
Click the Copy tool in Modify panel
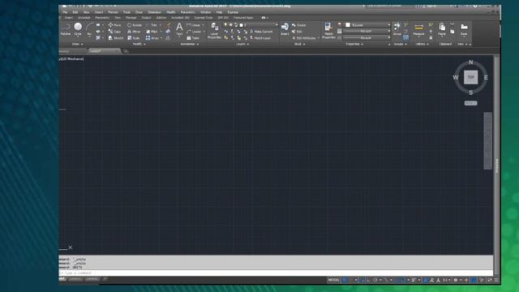tap(114, 32)
